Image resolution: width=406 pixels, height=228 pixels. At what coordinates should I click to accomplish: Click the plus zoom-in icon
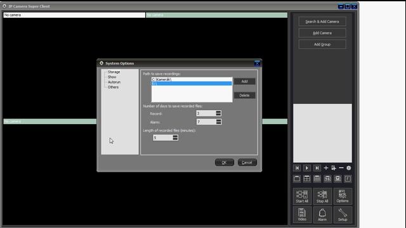[x=326, y=168]
